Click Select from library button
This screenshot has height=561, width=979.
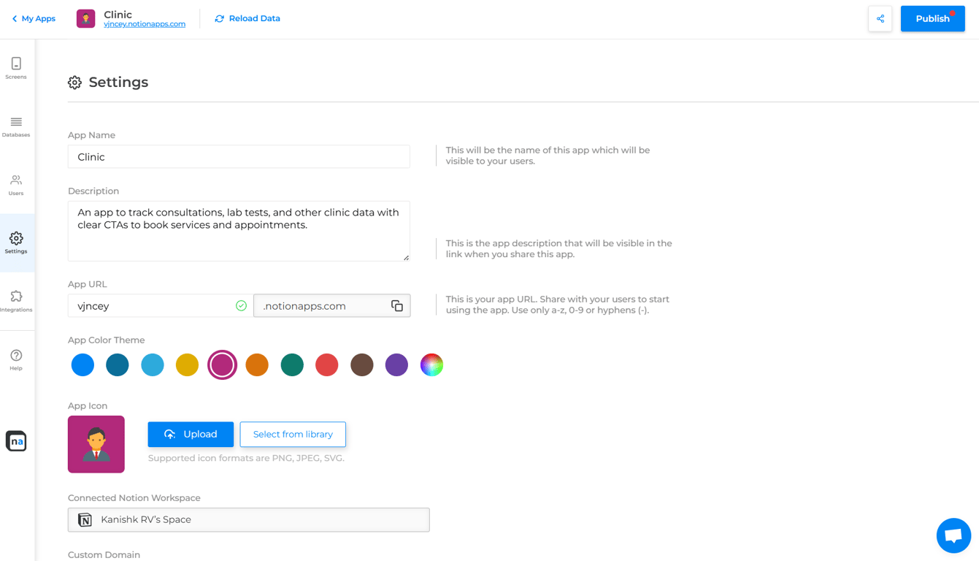point(293,435)
